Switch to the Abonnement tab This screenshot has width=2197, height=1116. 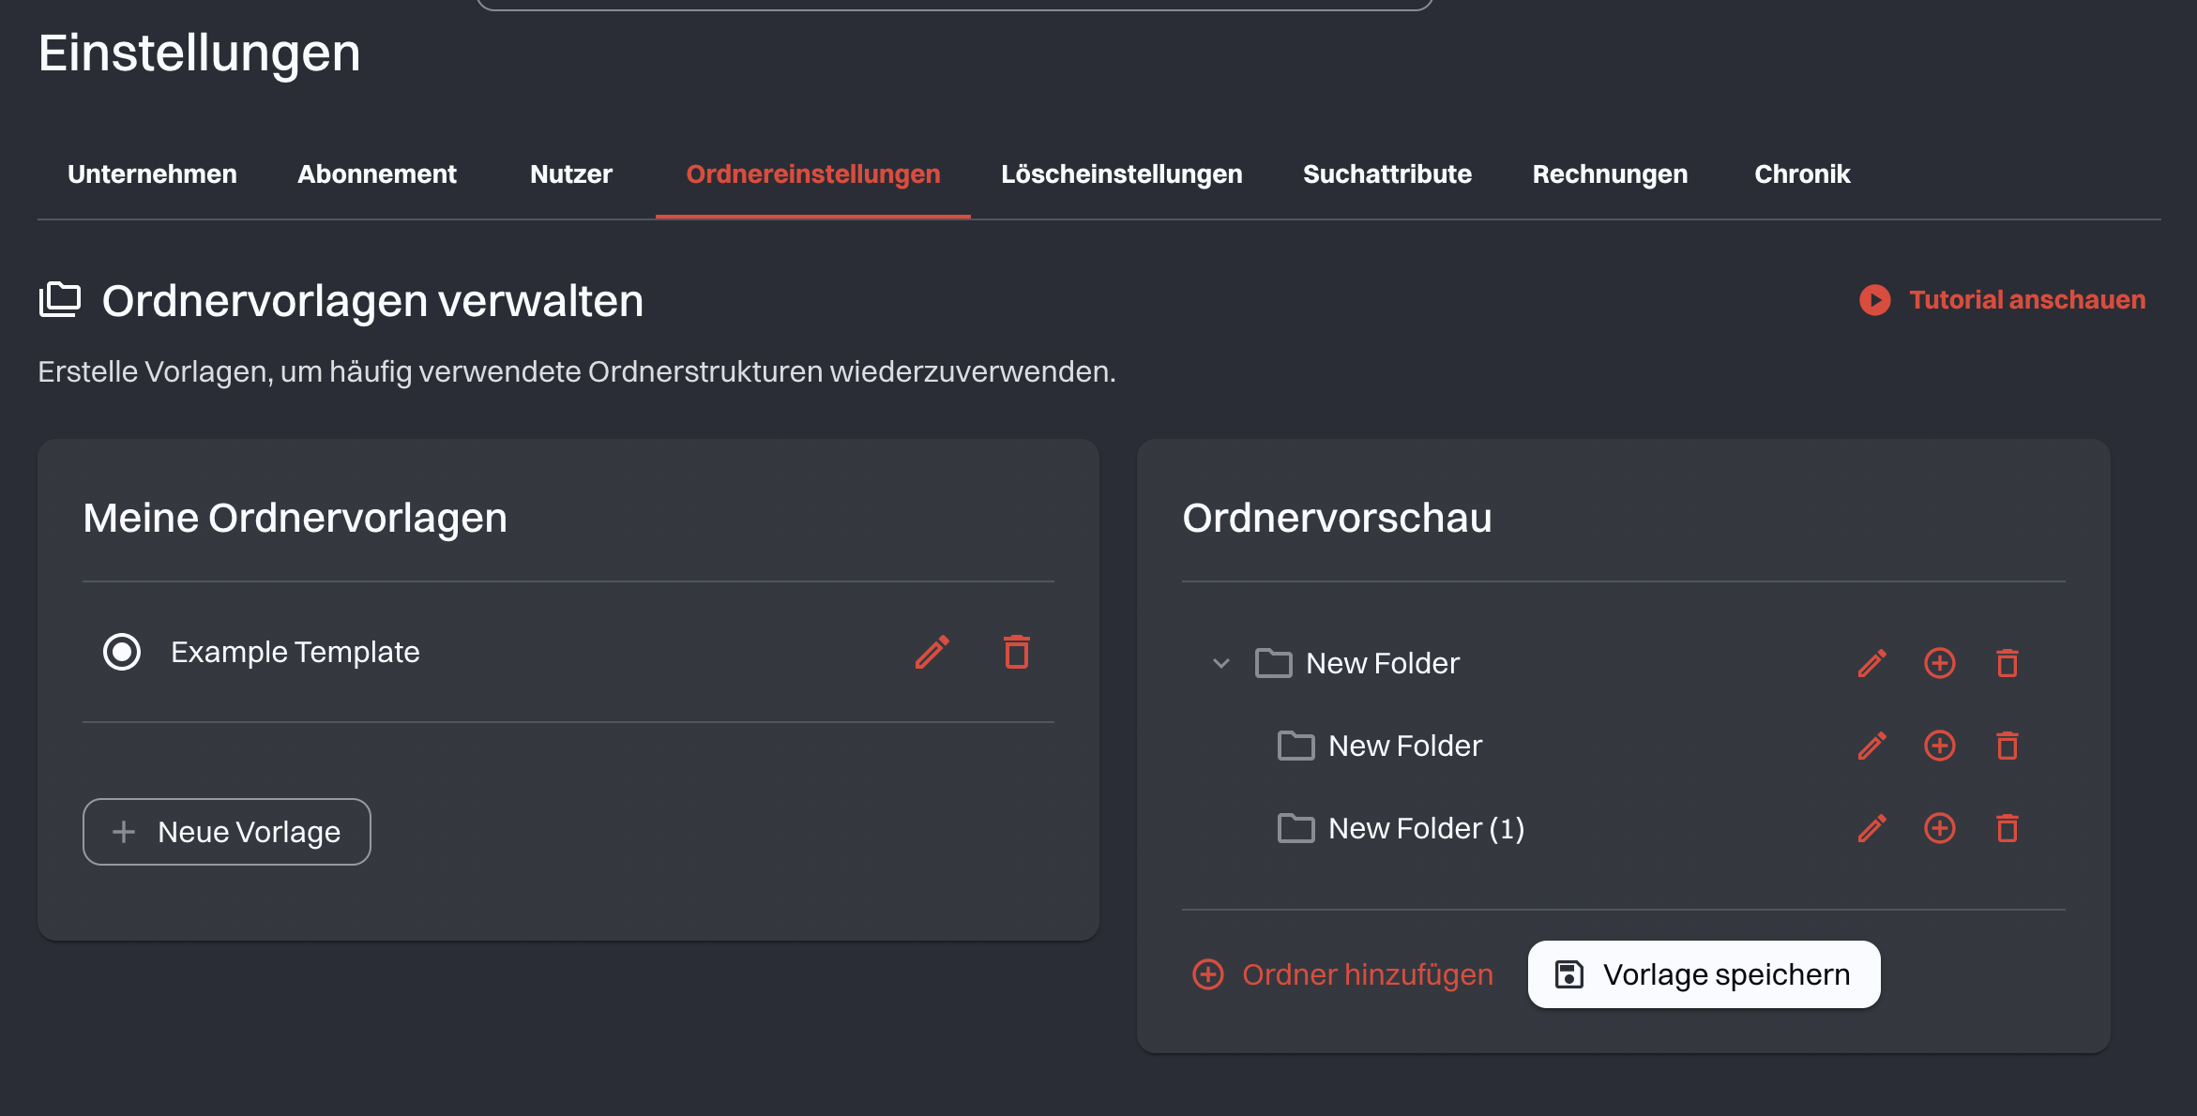pyautogui.click(x=376, y=174)
